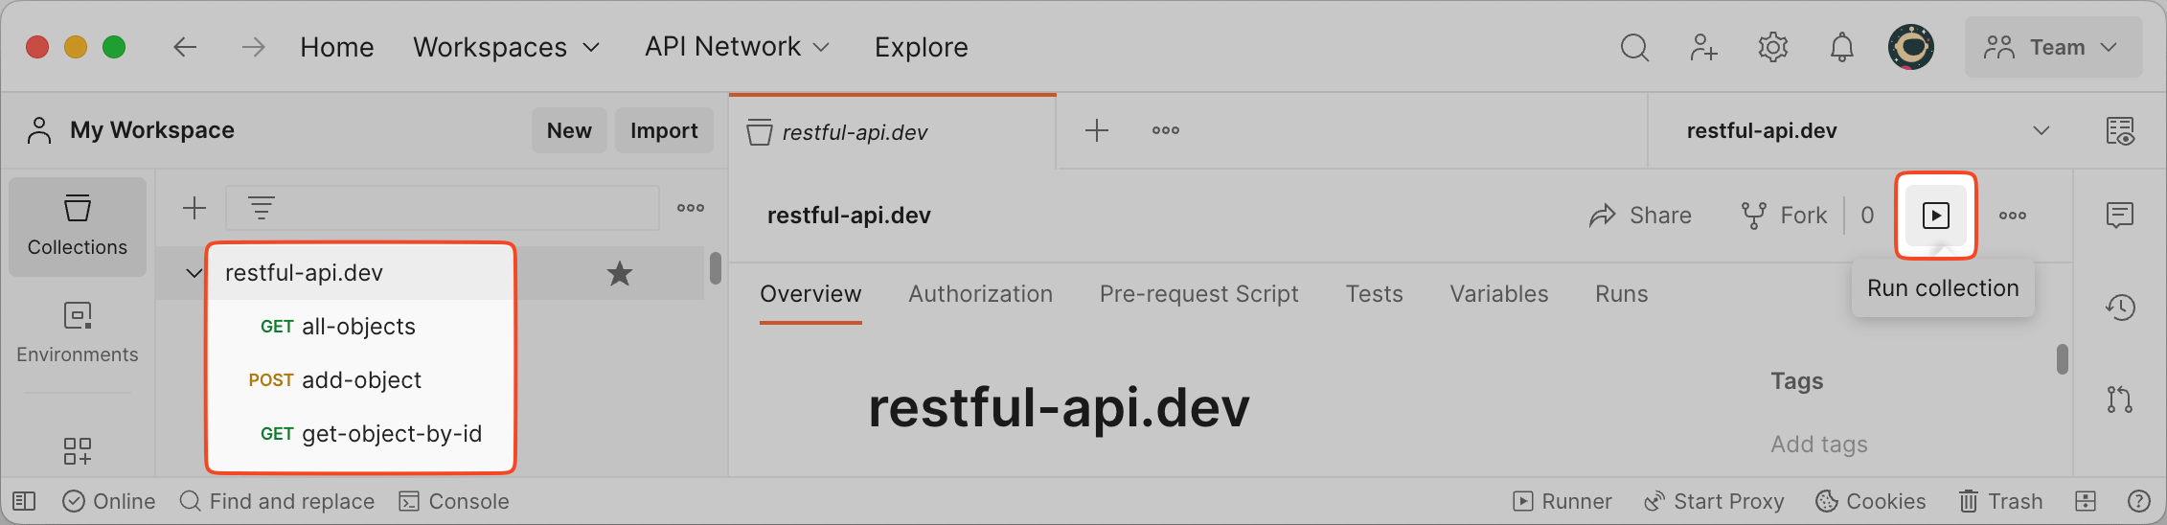Click the configure sidebar grid icon

(78, 451)
